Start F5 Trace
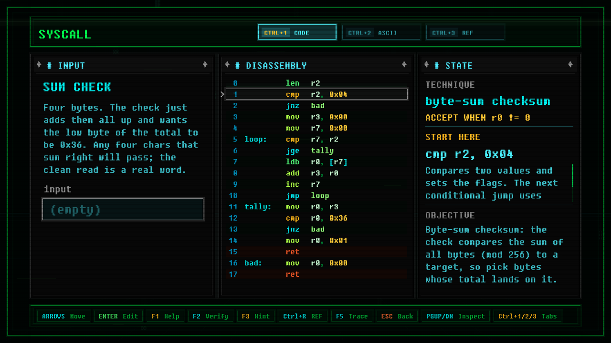Screen dimensions: 611x343 tap(352, 316)
